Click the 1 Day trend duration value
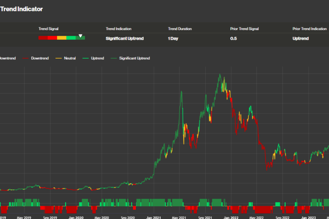 tap(173, 38)
